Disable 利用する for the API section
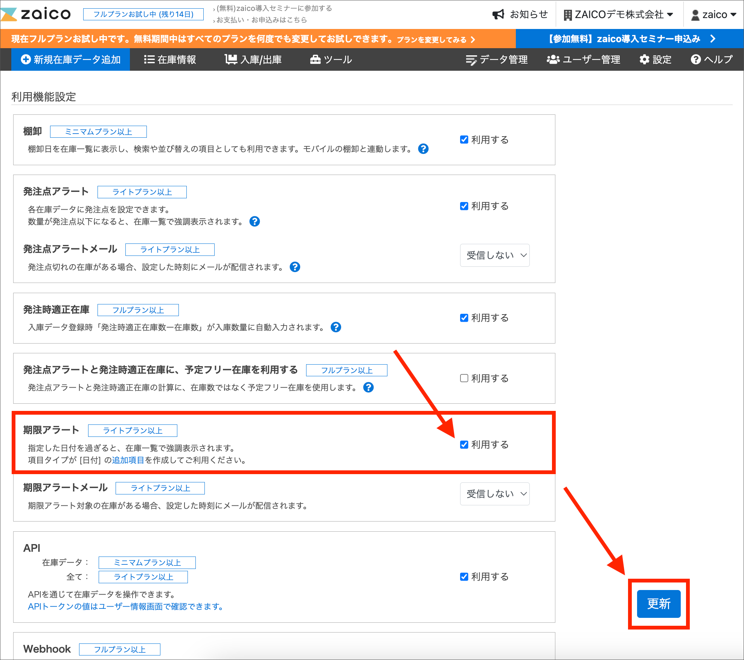The height and width of the screenshot is (660, 744). click(464, 576)
